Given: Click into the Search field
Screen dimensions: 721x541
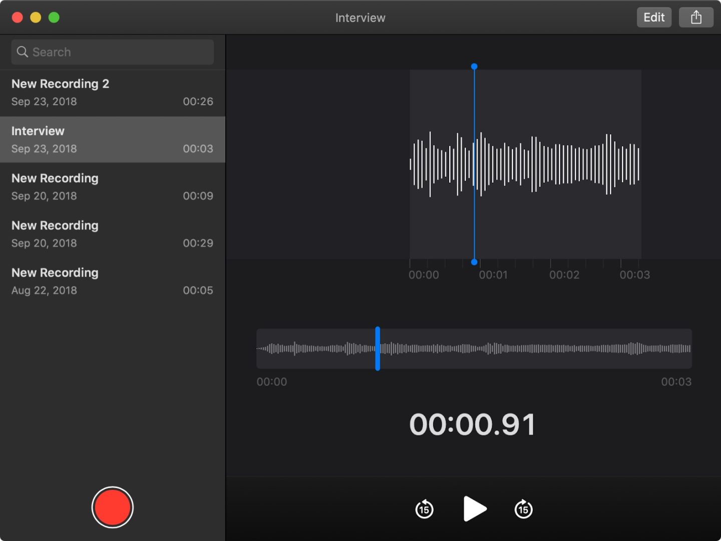Looking at the screenshot, I should tap(120, 52).
